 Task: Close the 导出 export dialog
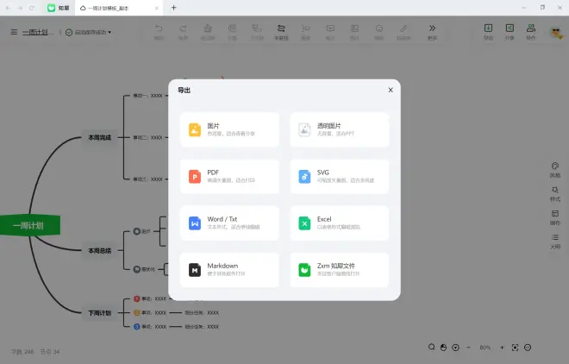coord(391,90)
